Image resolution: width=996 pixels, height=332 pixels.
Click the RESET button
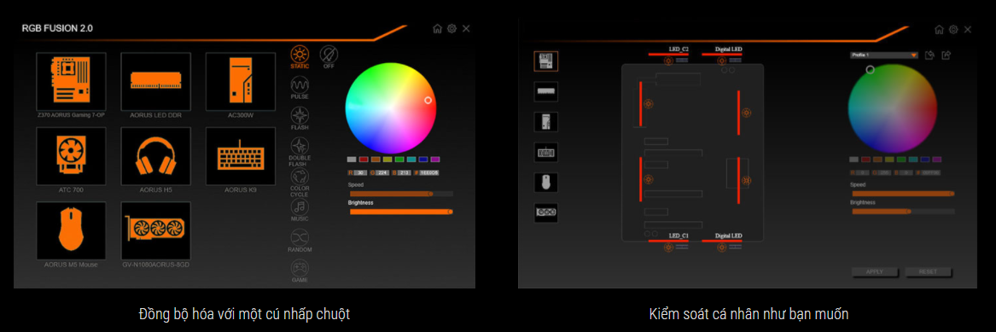tap(929, 271)
